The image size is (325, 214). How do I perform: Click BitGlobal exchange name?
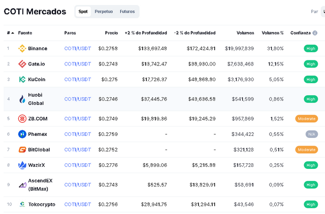point(39,150)
